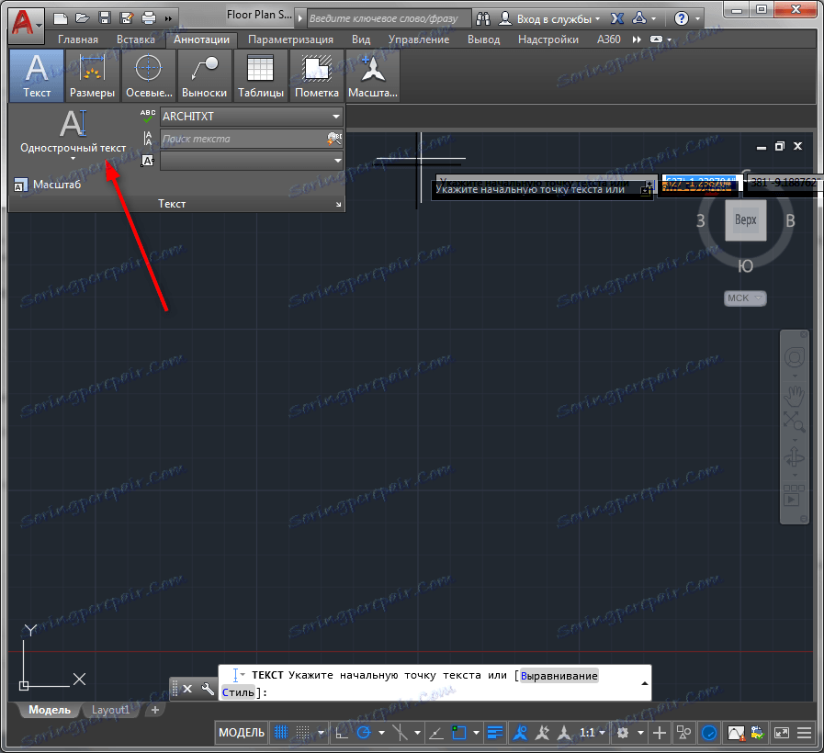
Task: Click the steering wheel navigation icon
Action: [x=794, y=357]
